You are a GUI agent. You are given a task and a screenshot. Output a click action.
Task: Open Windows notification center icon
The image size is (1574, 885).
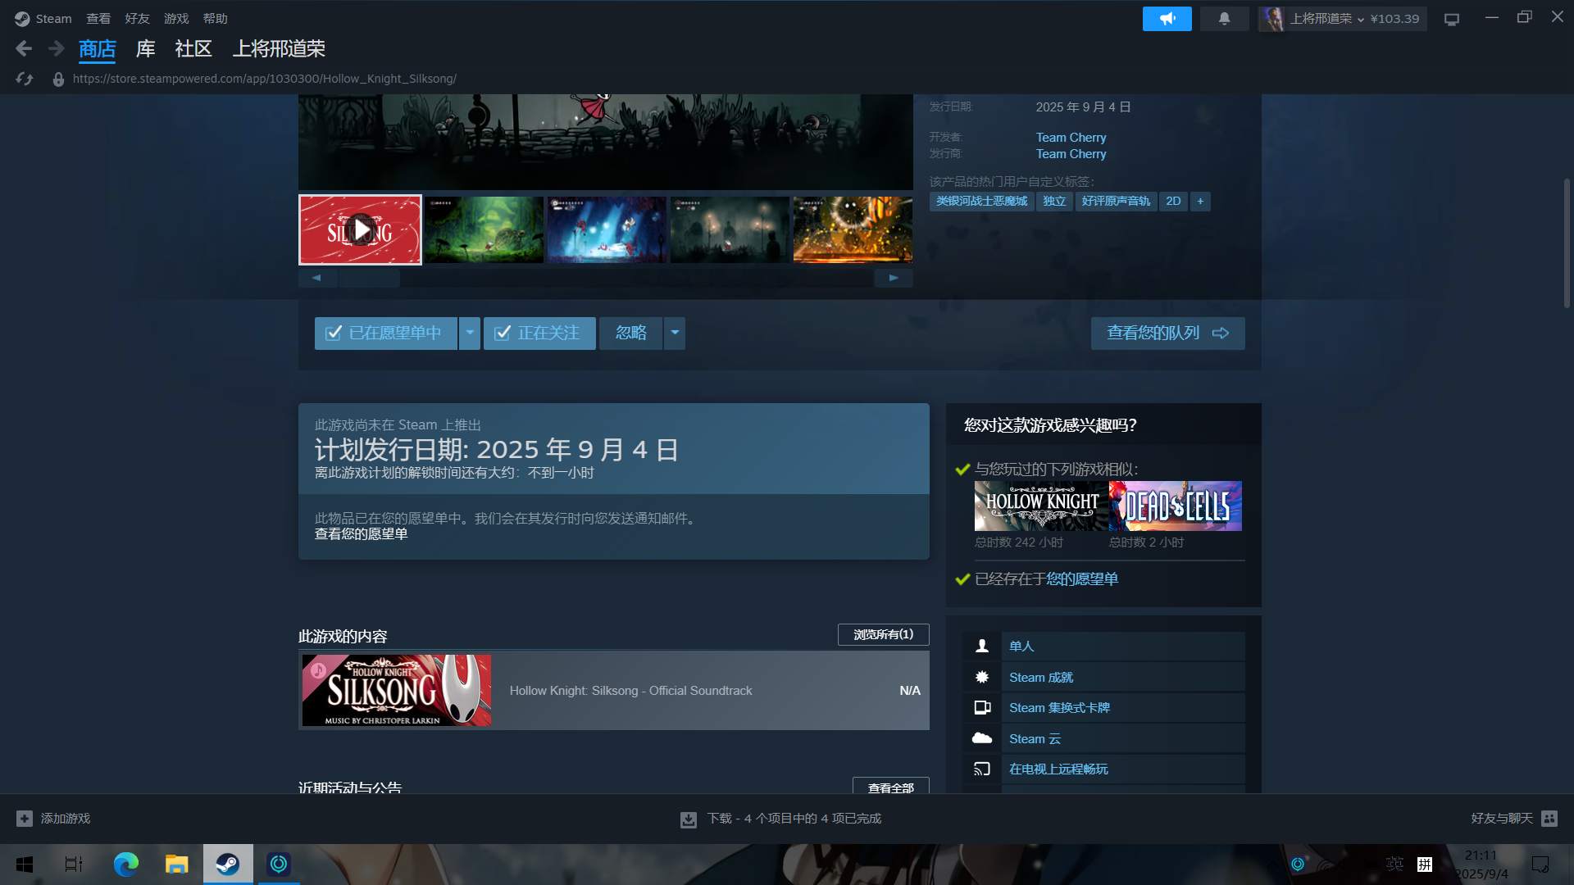point(1540,865)
